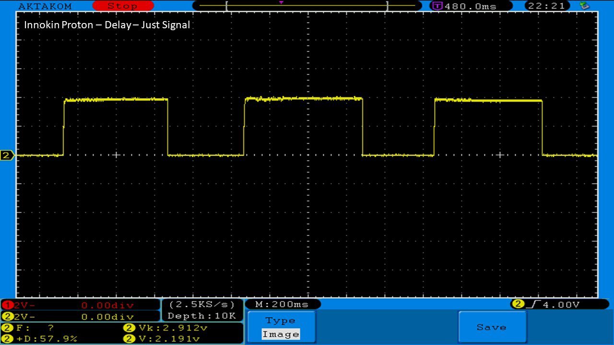Click the frequency F: ? measurement
Image resolution: width=614 pixels, height=345 pixels.
(x=34, y=328)
